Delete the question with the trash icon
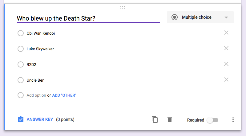 point(170,119)
